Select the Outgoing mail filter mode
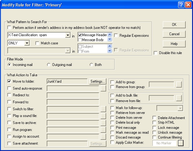Screen dimensions: 193x151 point(49,65)
